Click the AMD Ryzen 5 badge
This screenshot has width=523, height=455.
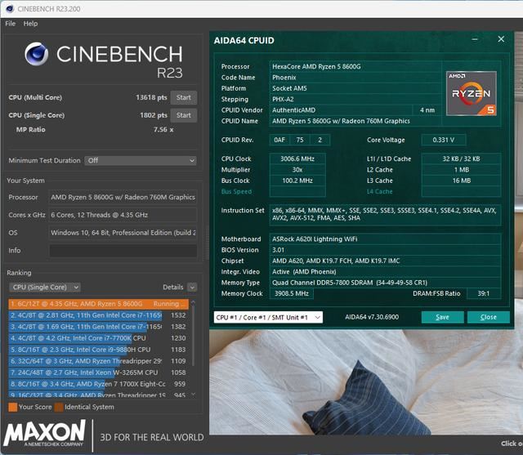point(470,91)
